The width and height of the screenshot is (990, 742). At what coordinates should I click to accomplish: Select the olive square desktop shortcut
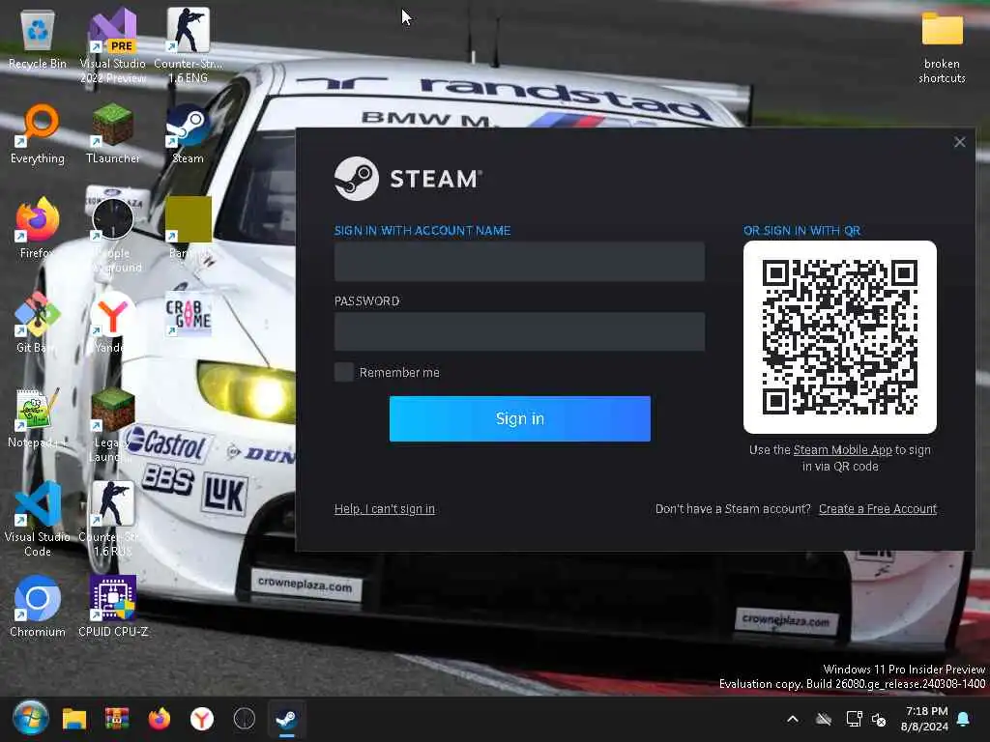(x=189, y=219)
